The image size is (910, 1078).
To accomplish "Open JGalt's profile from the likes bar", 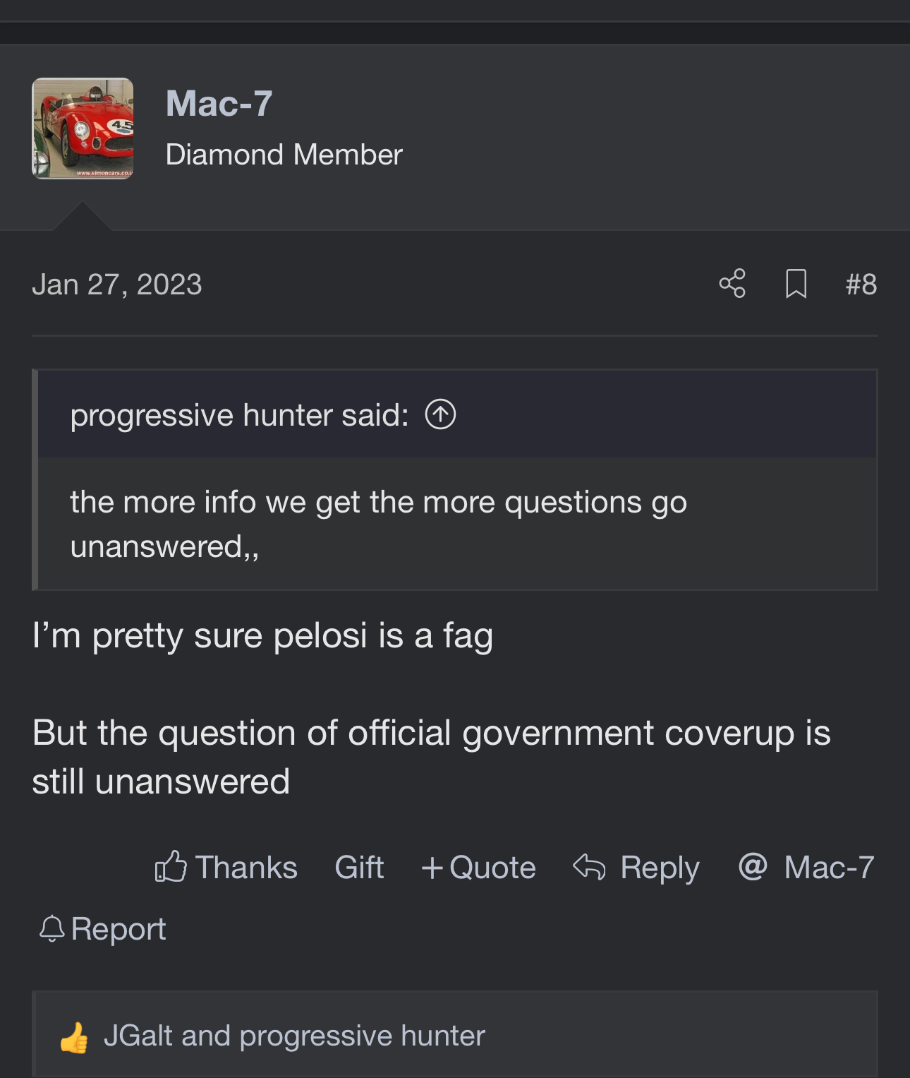I will (x=138, y=1036).
